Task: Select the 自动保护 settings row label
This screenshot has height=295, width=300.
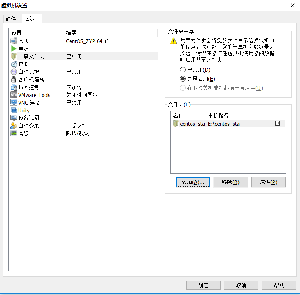Action: (29, 72)
